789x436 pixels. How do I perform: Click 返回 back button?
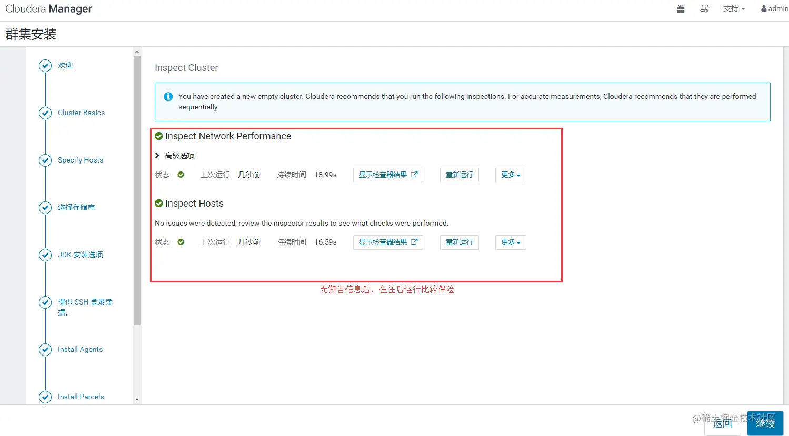[722, 423]
